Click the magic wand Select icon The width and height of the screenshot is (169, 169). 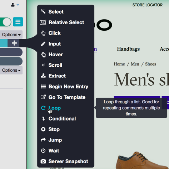43,11
